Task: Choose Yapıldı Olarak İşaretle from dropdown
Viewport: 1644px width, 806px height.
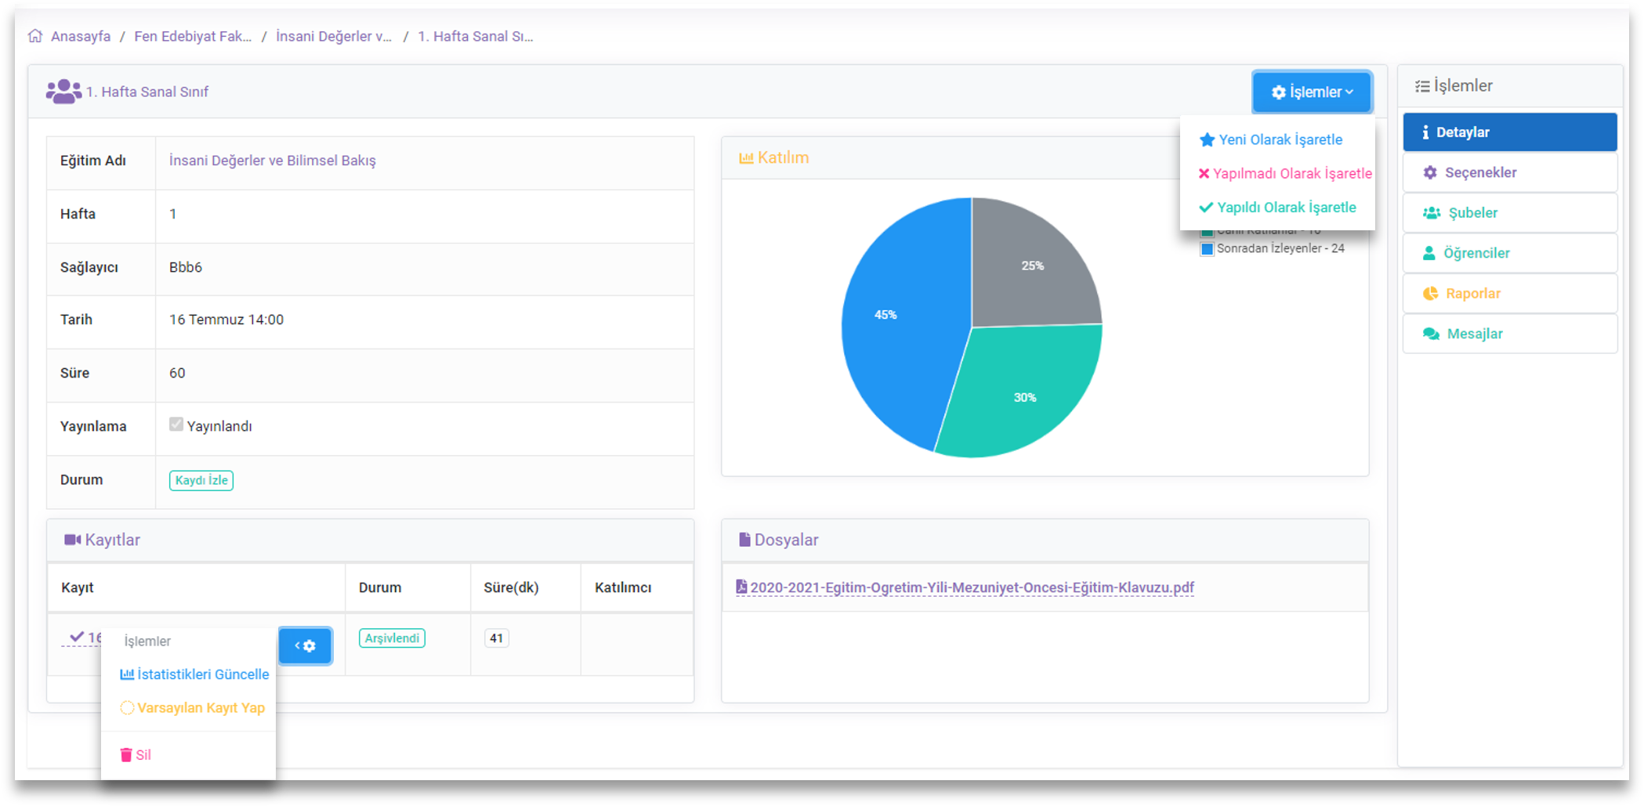Action: click(x=1286, y=208)
